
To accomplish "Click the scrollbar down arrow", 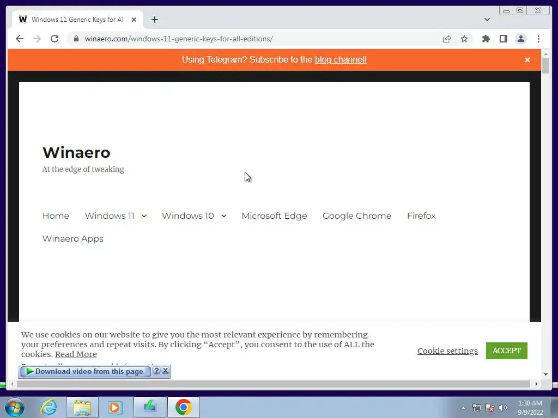I will pyautogui.click(x=545, y=374).
